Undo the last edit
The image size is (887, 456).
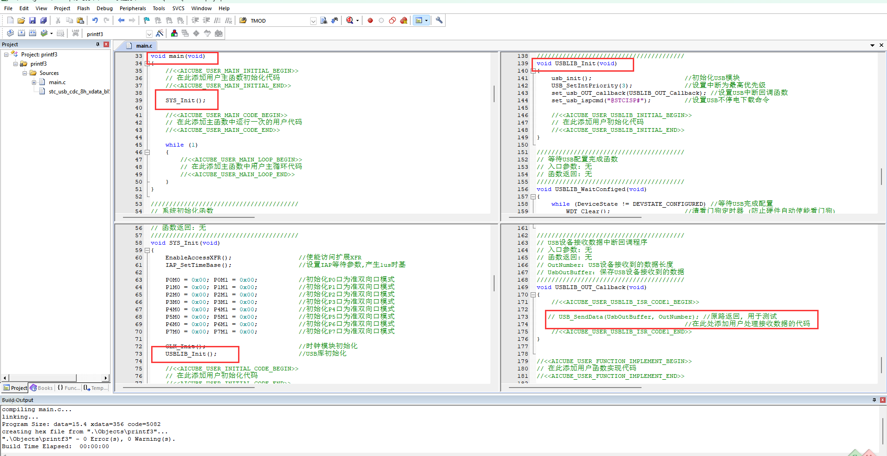click(95, 20)
